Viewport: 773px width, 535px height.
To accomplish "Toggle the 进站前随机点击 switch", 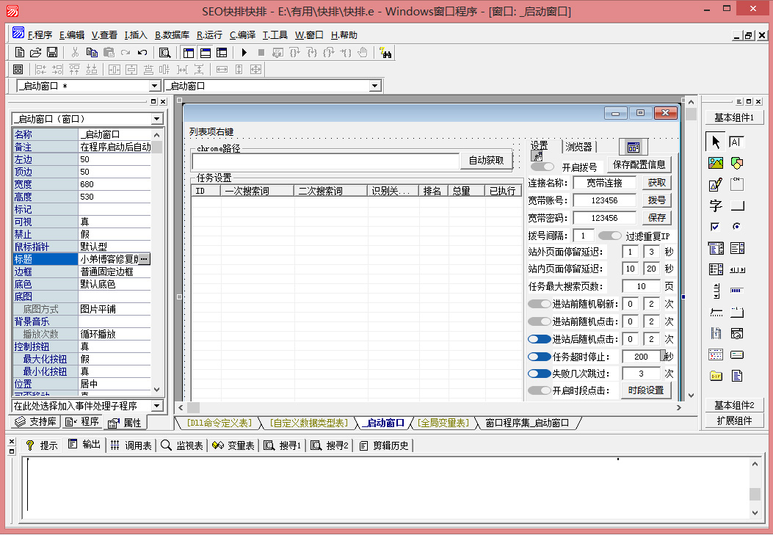I will (x=540, y=321).
